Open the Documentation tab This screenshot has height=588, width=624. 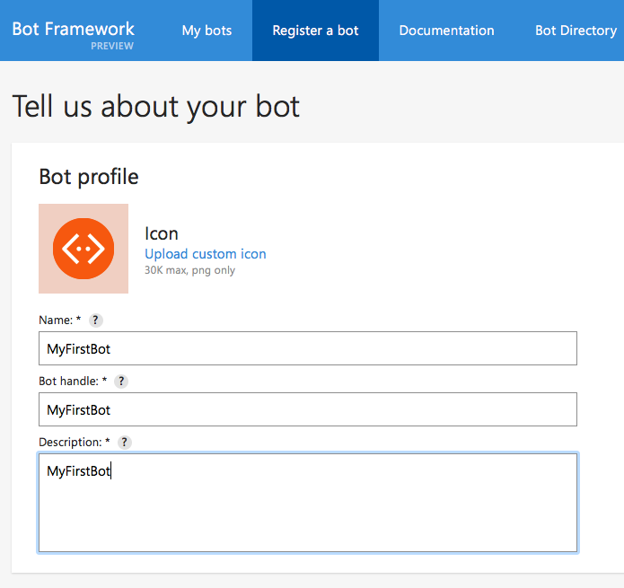click(x=446, y=31)
